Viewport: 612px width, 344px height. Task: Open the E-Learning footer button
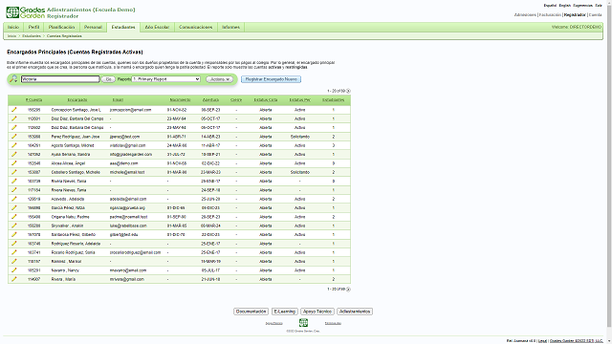point(285,312)
